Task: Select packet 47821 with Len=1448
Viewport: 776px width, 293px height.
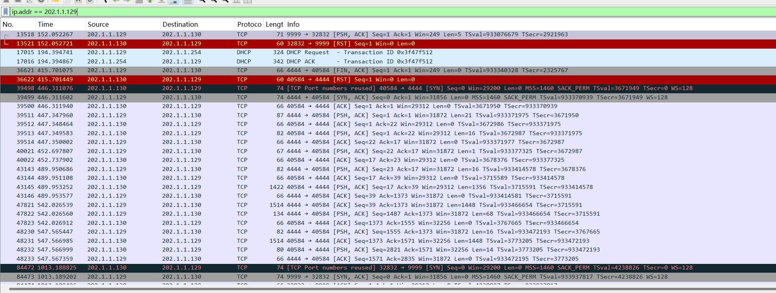Action: point(388,205)
